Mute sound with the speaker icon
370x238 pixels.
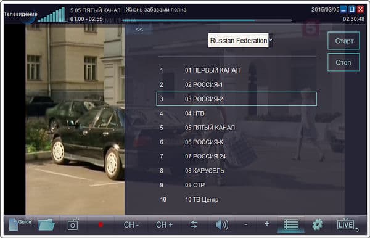(222, 224)
